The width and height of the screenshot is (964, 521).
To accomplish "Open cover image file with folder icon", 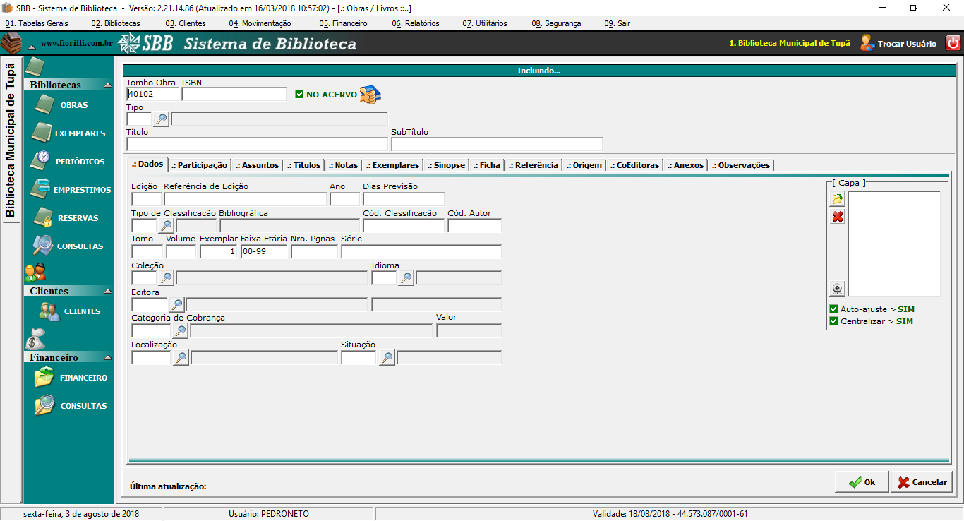I will [x=837, y=200].
